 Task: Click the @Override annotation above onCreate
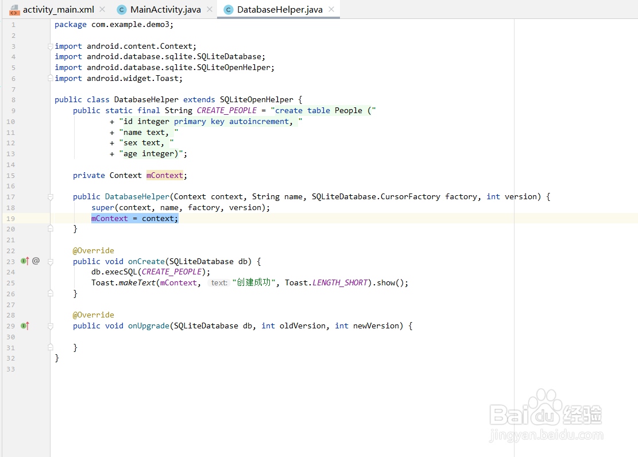click(x=94, y=251)
